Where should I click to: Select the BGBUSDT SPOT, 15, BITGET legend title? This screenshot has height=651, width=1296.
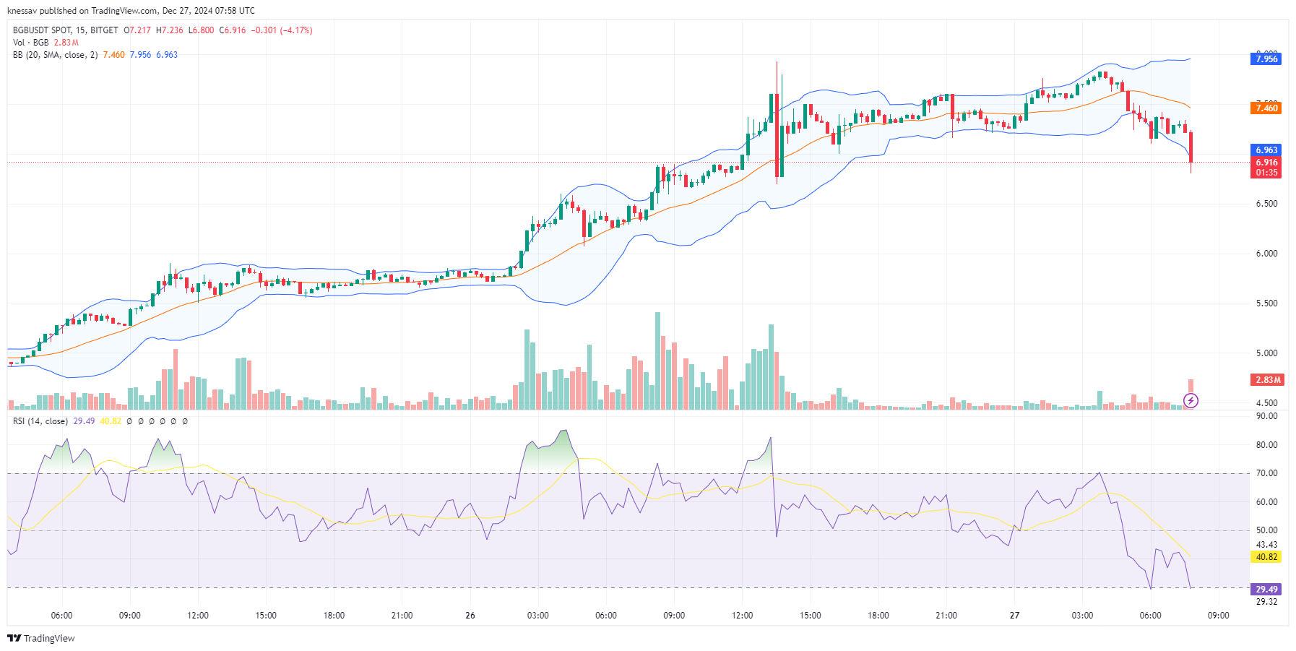pos(66,30)
